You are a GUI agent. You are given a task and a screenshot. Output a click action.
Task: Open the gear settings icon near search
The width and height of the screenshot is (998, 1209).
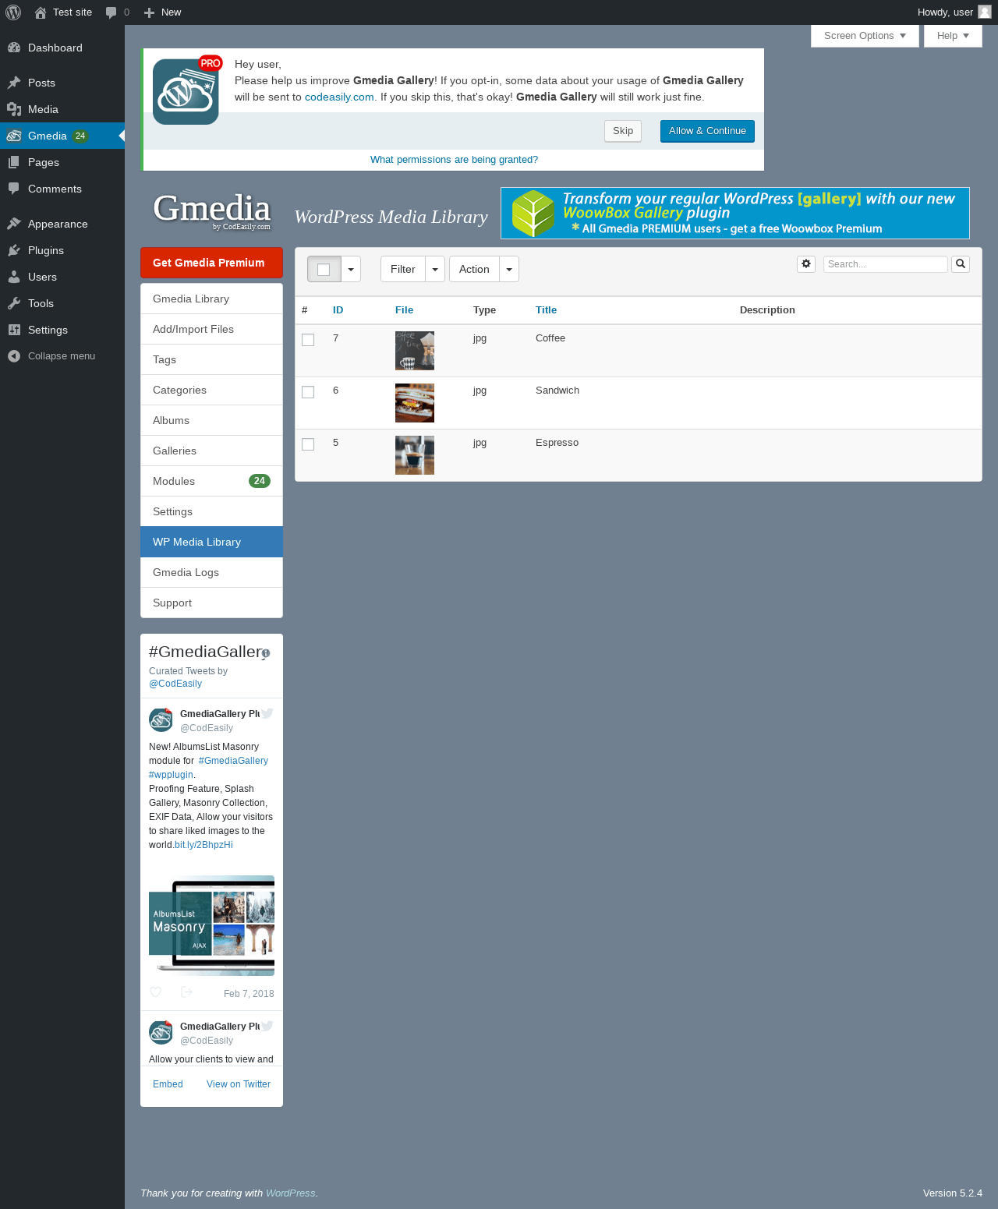(806, 264)
